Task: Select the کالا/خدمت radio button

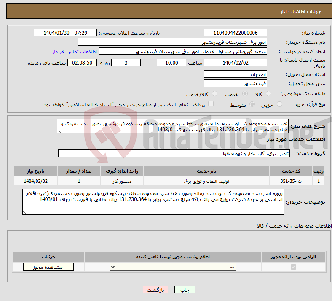Action: click(x=215, y=94)
